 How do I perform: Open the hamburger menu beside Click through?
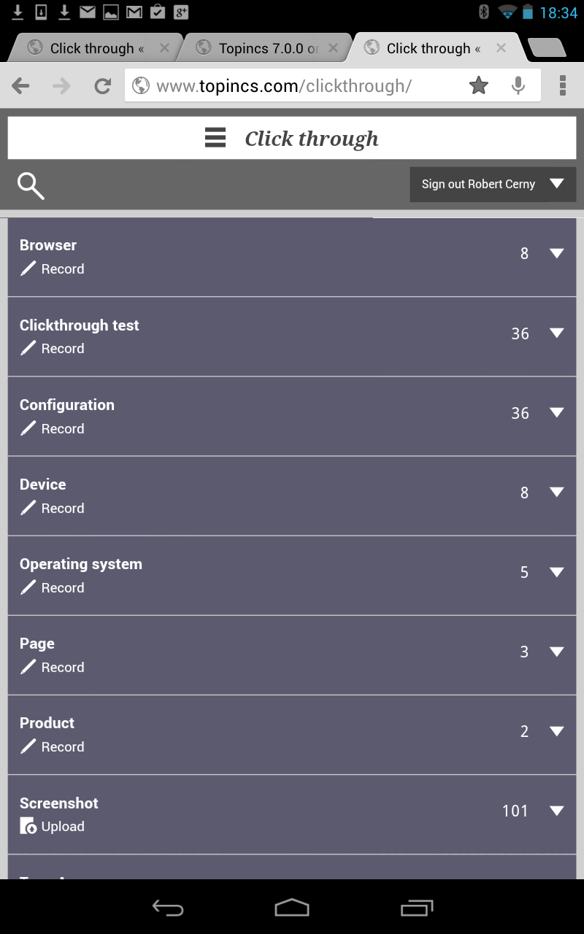pyautogui.click(x=215, y=138)
